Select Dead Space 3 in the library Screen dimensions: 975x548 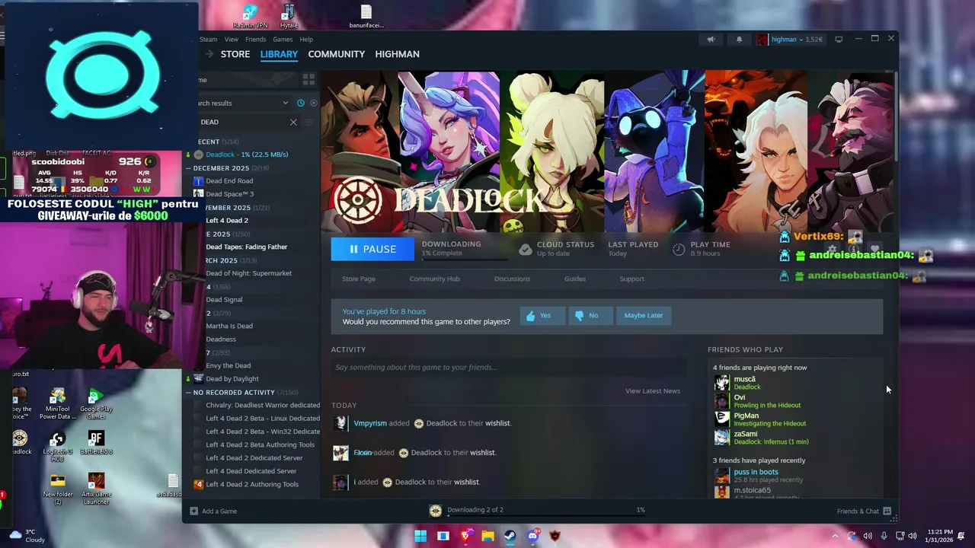click(x=229, y=194)
